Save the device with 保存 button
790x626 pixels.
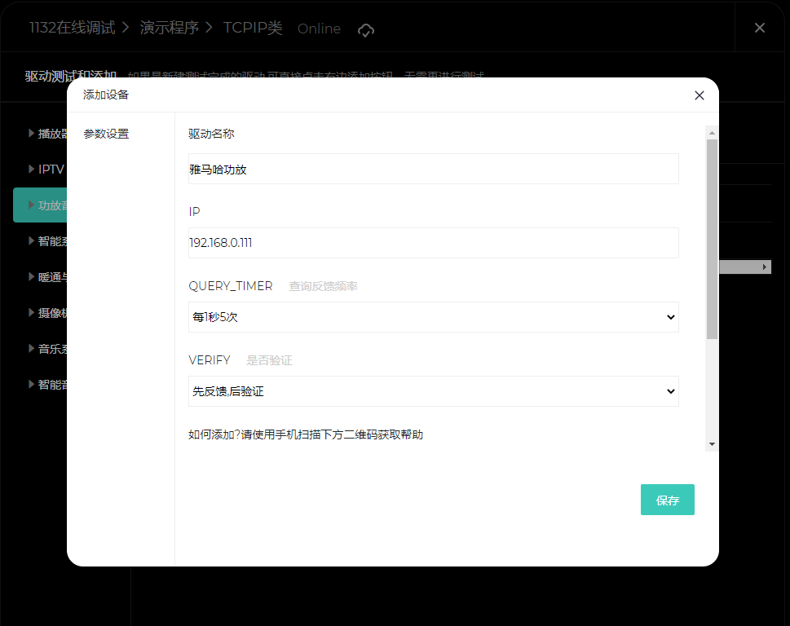tap(667, 500)
